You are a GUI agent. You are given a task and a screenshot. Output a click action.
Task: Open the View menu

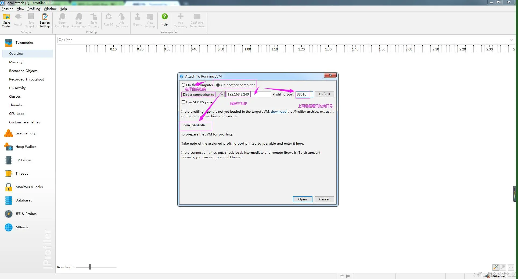[x=20, y=9]
